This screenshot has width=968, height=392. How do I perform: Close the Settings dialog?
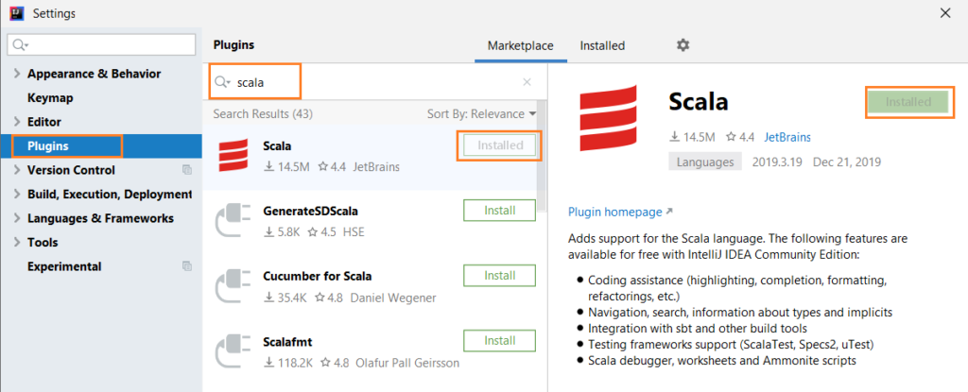(x=945, y=13)
